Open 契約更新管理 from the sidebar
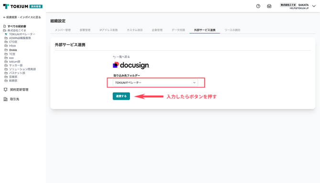Screen dimensions: 320x183 19,90
